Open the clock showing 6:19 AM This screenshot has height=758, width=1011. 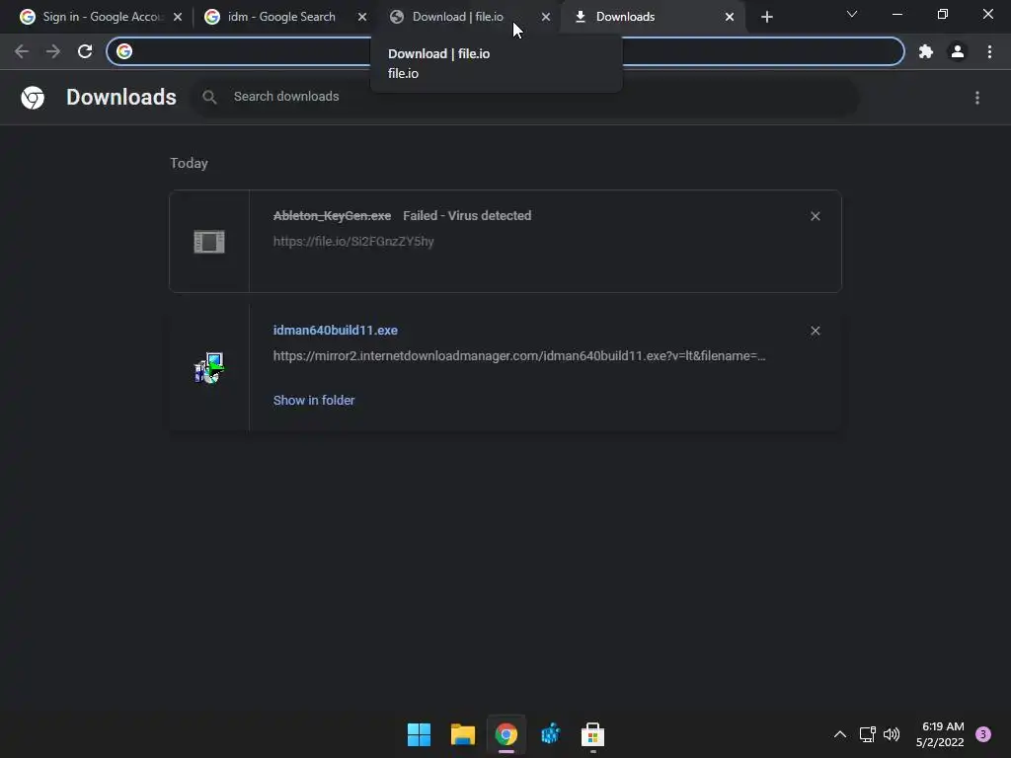tap(940, 734)
